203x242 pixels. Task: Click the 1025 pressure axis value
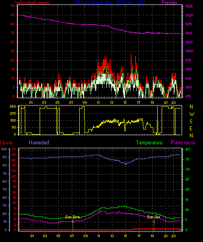(189, 6)
